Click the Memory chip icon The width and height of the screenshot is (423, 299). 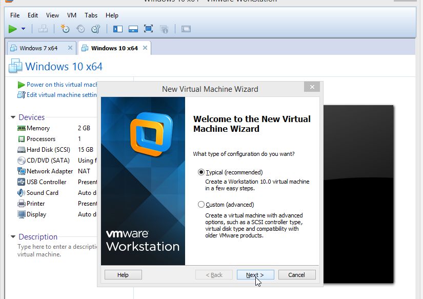pos(22,128)
